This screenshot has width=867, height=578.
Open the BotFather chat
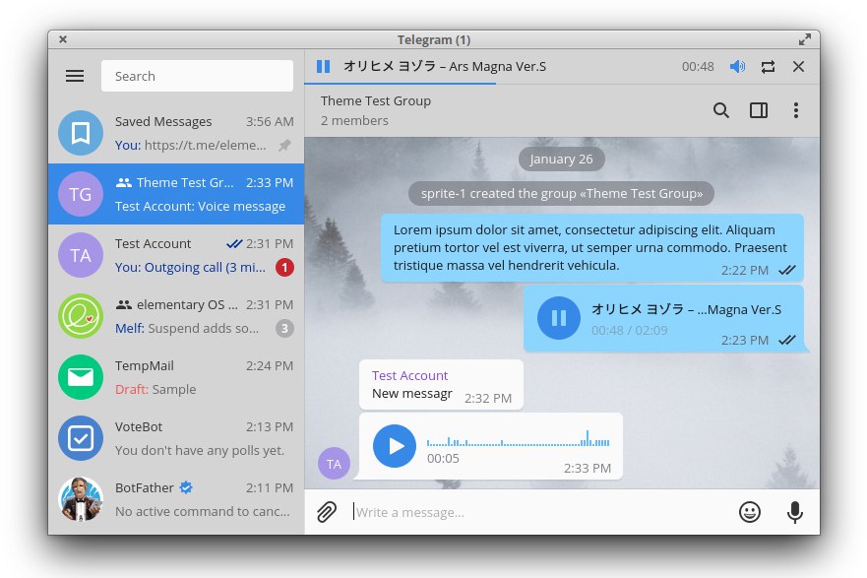[176, 499]
